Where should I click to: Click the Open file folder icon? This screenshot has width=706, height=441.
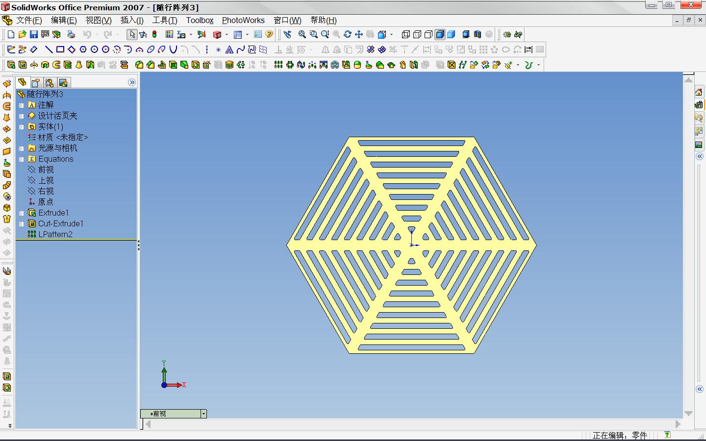coord(22,34)
